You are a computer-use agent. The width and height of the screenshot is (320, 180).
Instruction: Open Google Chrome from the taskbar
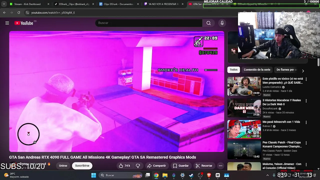pos(156,175)
